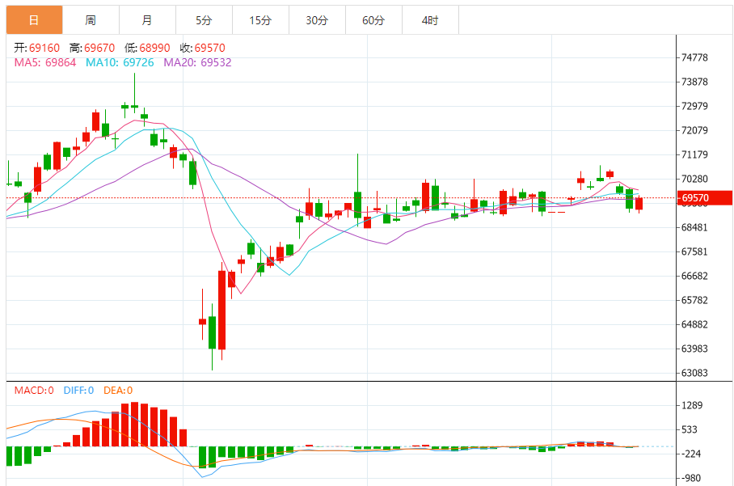Click the 68481 price axis label

694,227
